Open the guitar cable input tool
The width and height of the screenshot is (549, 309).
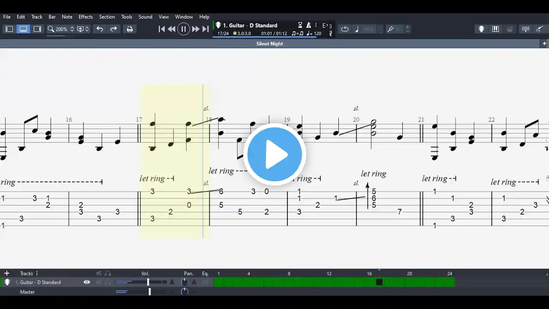click(540, 29)
